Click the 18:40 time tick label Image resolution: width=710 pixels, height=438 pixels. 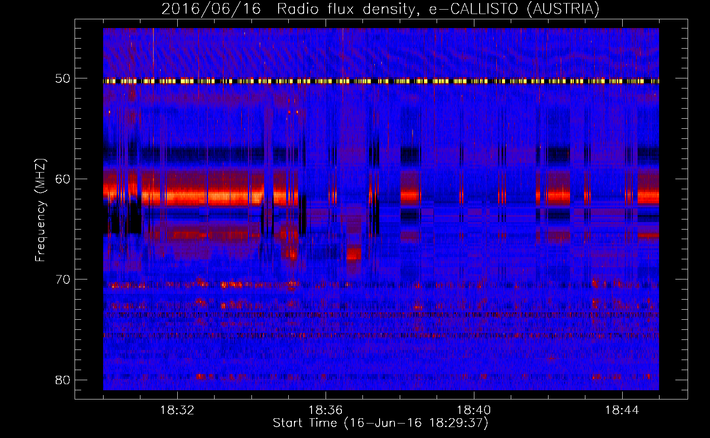474,410
